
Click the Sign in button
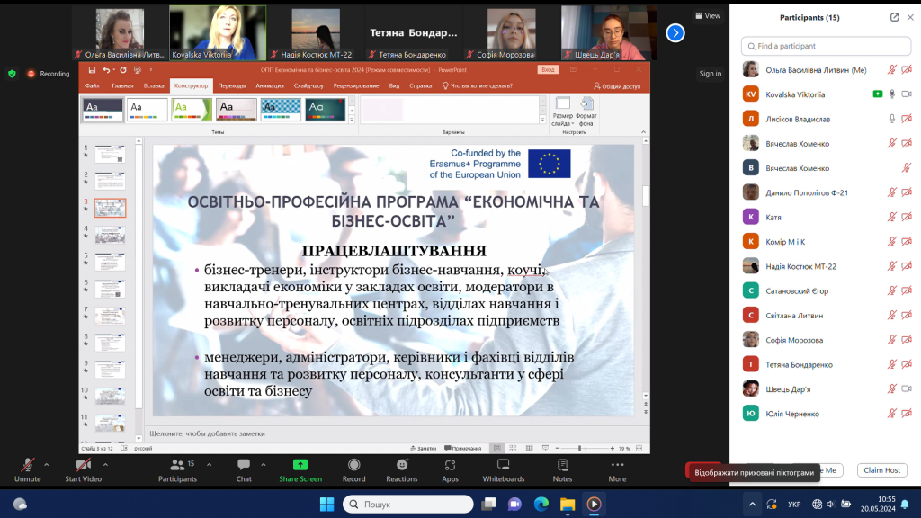(711, 74)
